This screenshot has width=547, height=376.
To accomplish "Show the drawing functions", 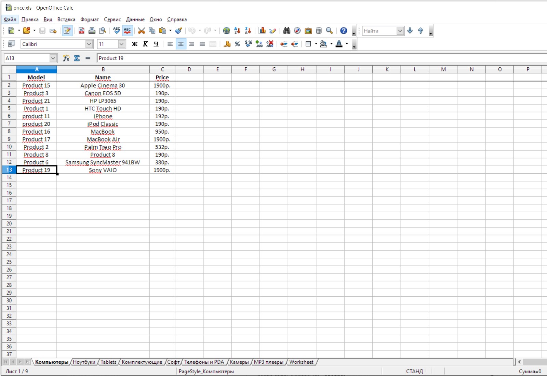I will pos(273,31).
